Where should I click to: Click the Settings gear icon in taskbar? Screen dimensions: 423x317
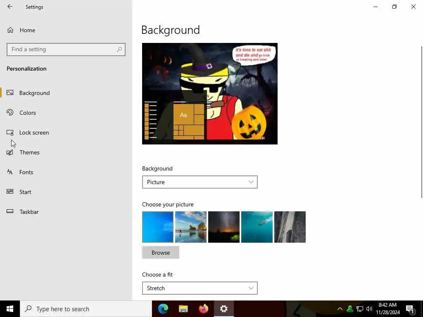coord(223,309)
